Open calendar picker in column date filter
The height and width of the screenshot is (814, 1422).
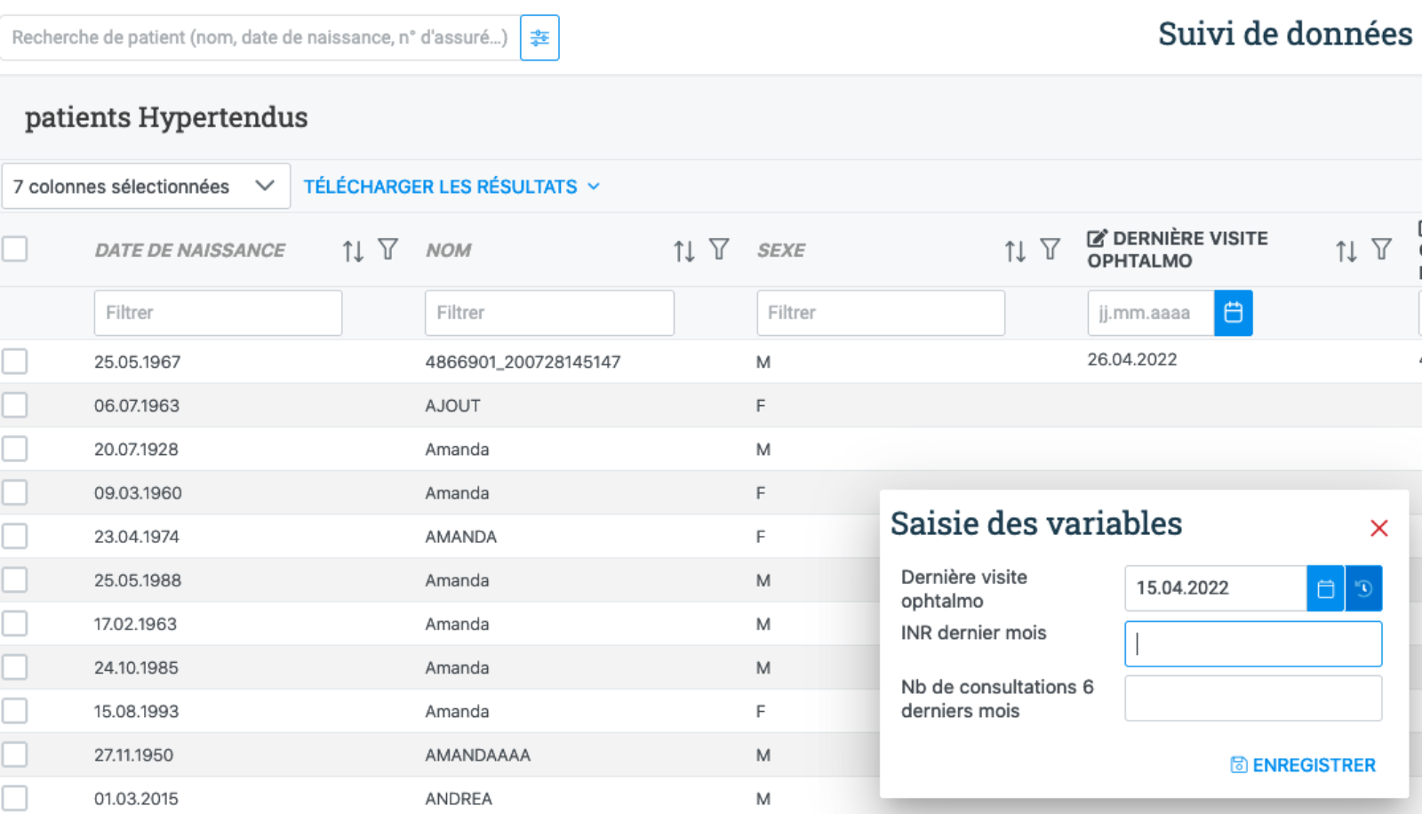click(1234, 313)
